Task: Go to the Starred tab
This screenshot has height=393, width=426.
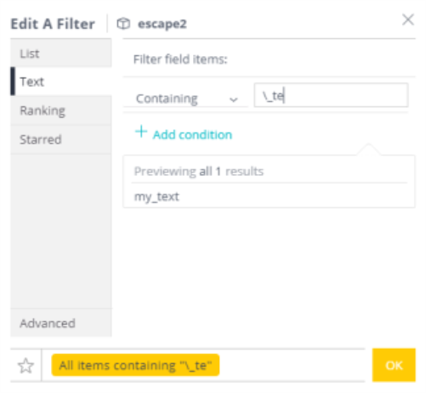Action: pyautogui.click(x=61, y=139)
